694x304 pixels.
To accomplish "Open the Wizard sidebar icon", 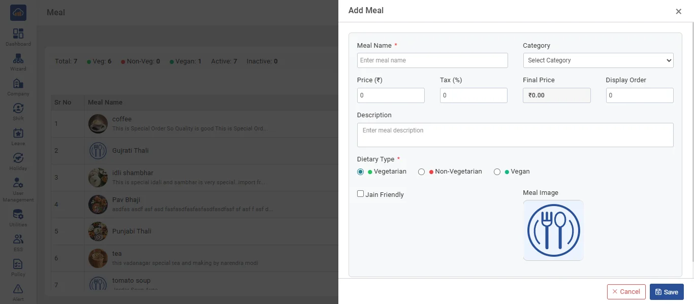I will [18, 58].
